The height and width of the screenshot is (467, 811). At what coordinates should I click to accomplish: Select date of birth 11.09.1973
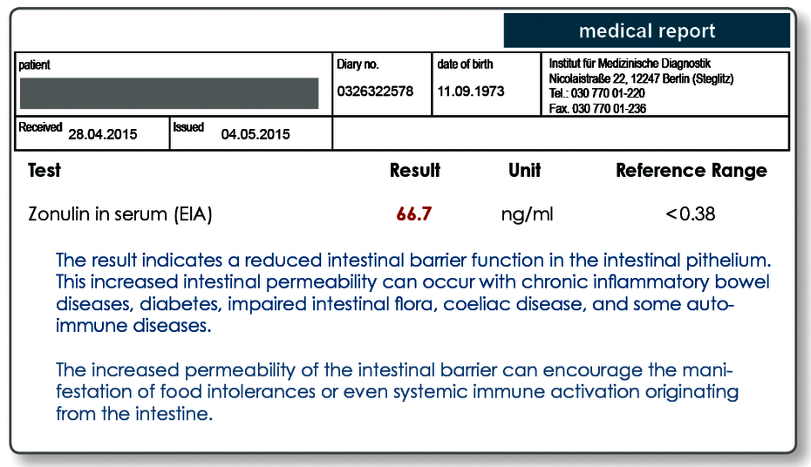pos(471,91)
